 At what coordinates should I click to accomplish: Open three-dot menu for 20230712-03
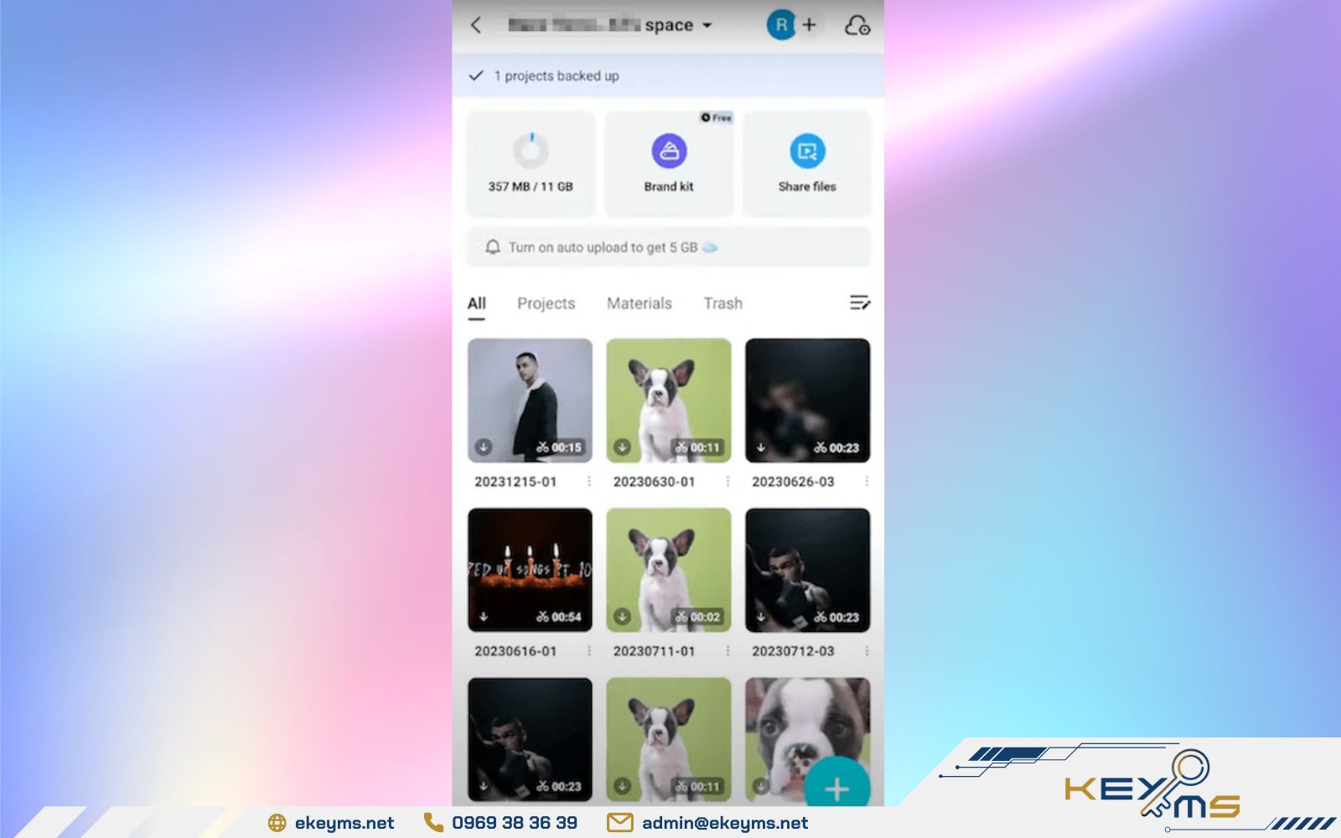[867, 649]
